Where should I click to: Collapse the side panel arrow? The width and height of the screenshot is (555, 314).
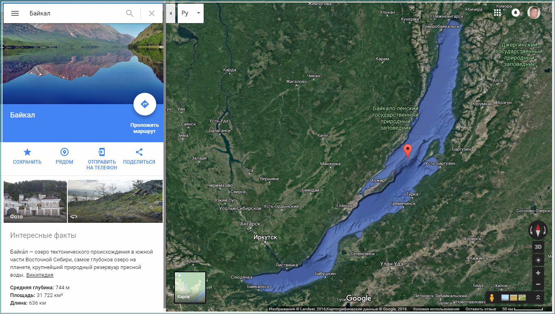tap(170, 13)
